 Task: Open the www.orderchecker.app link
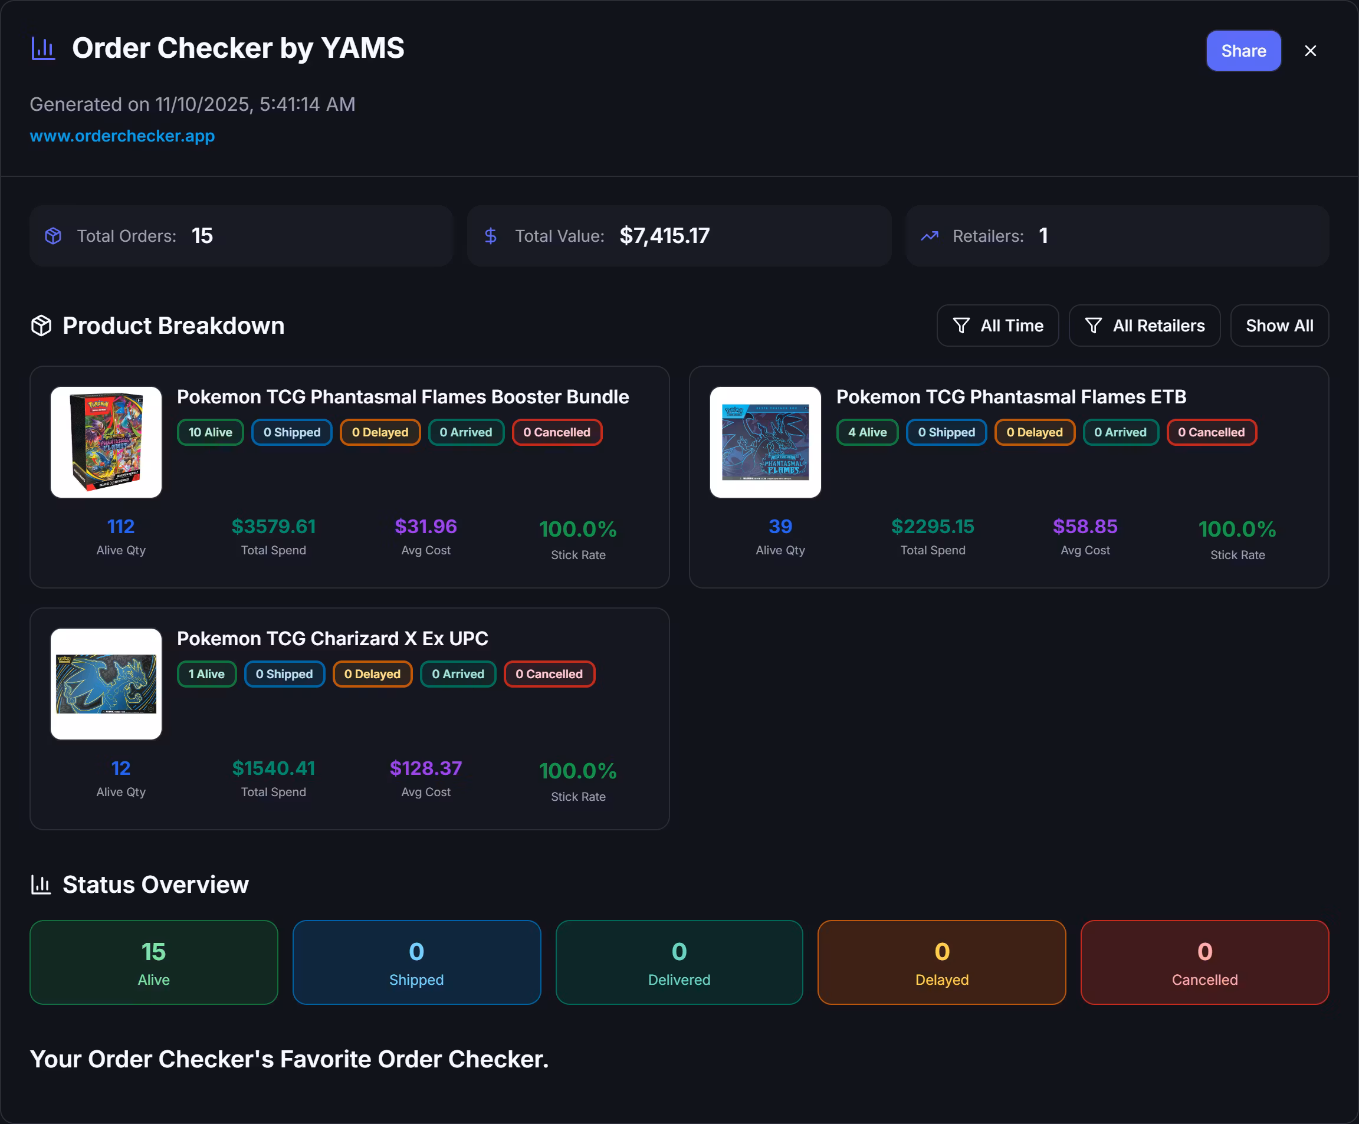[x=122, y=136]
